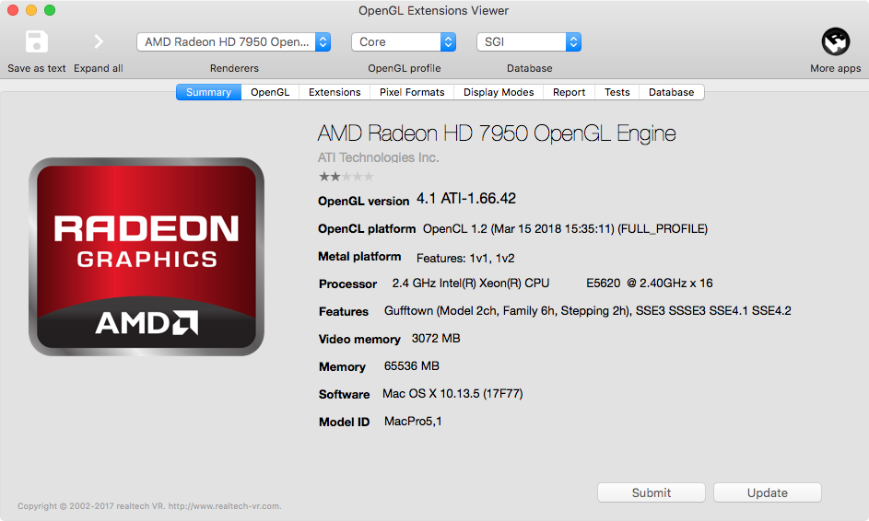Click the Radeon Graphics AMD logo image
Viewport: 869px width, 521px height.
(147, 256)
